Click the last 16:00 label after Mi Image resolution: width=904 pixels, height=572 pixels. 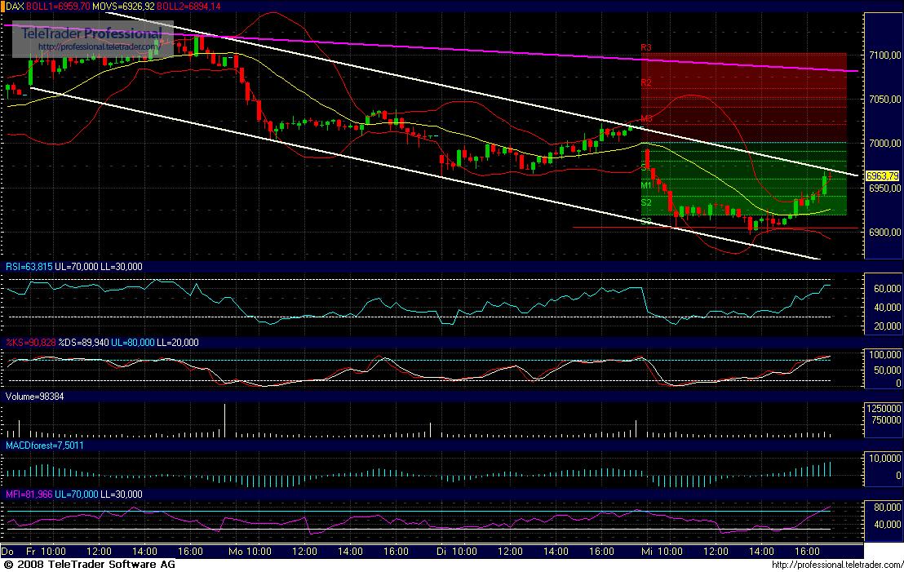[x=806, y=552]
